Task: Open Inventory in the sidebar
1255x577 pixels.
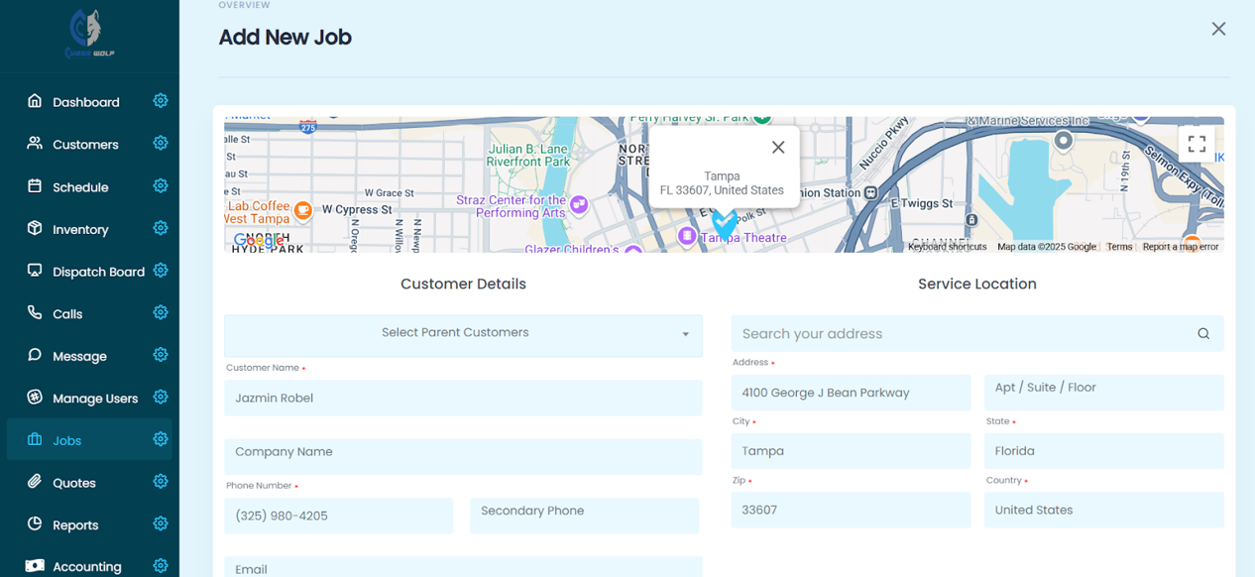Action: point(80,229)
